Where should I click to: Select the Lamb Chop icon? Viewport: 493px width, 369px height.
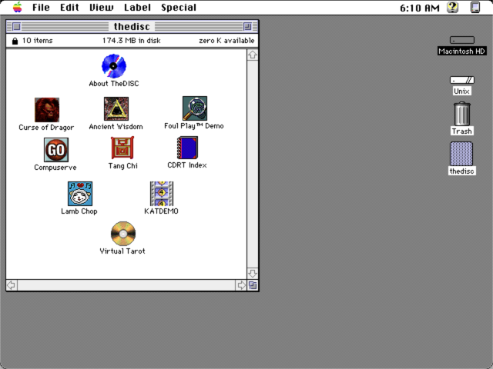pos(80,194)
